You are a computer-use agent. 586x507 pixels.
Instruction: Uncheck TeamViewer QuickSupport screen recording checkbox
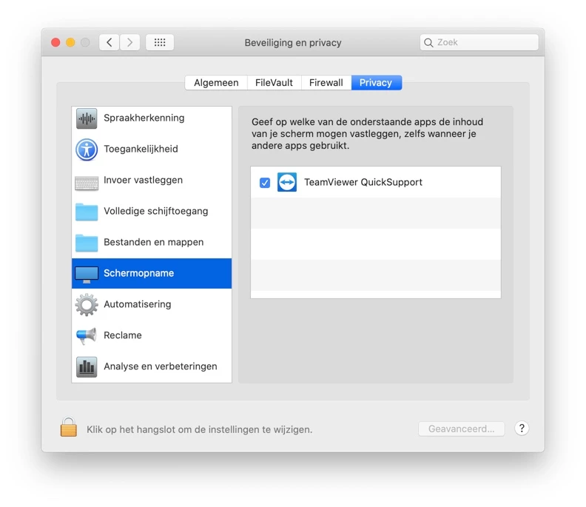[x=265, y=183]
